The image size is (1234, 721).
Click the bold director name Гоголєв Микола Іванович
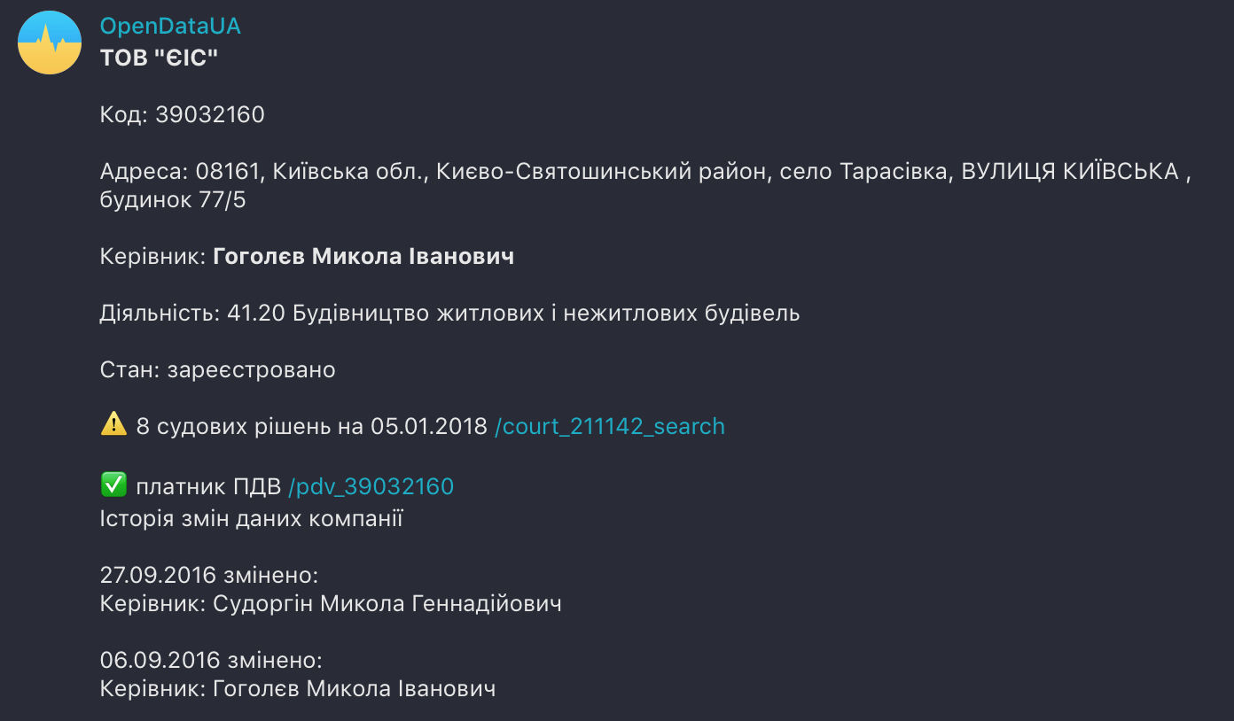point(363,257)
